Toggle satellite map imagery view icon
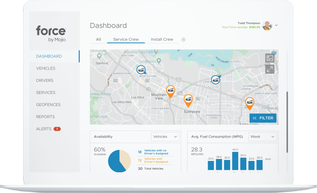The height and width of the screenshot is (193, 317). pyautogui.click(x=270, y=58)
